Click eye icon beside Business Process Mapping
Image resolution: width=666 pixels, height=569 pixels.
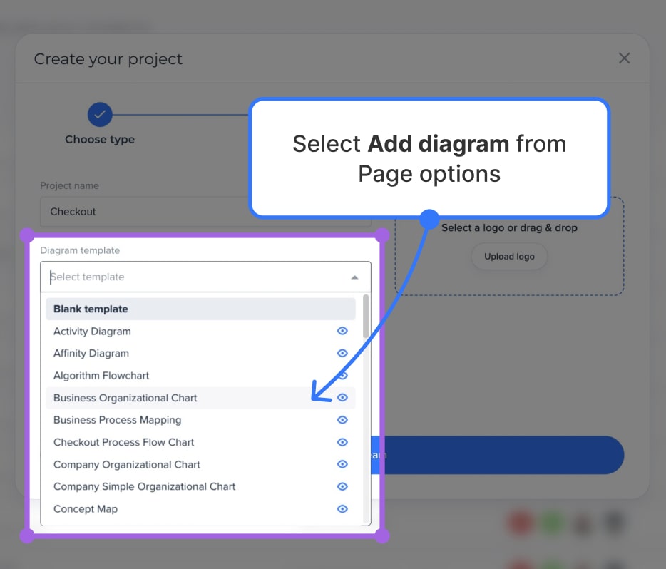pos(342,420)
